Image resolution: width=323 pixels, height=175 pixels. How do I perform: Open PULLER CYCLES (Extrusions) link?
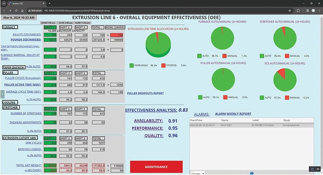tap(23, 78)
